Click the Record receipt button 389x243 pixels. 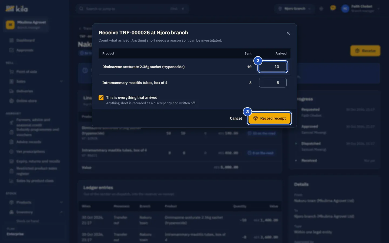click(x=269, y=118)
